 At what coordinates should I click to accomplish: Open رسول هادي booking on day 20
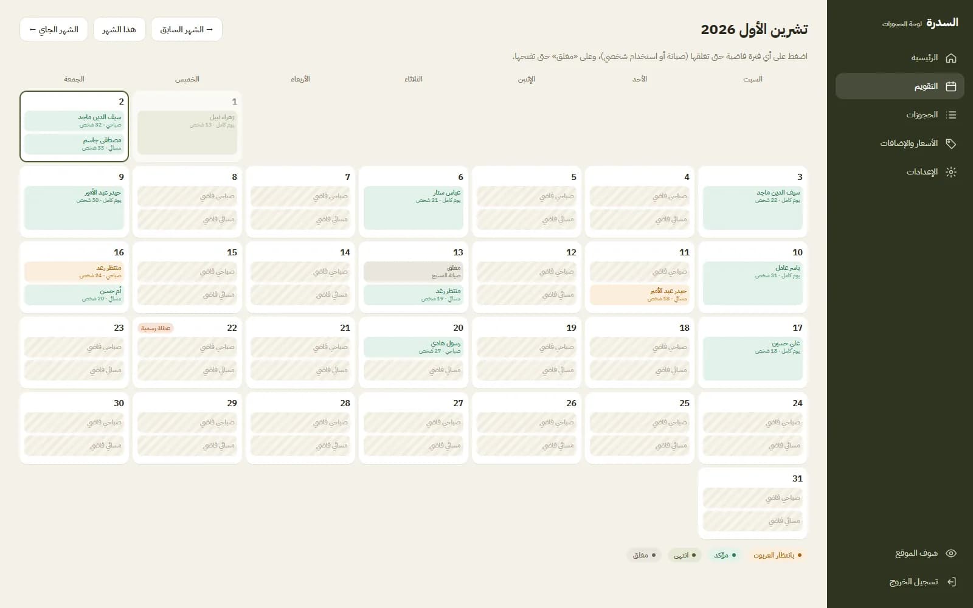[414, 347]
